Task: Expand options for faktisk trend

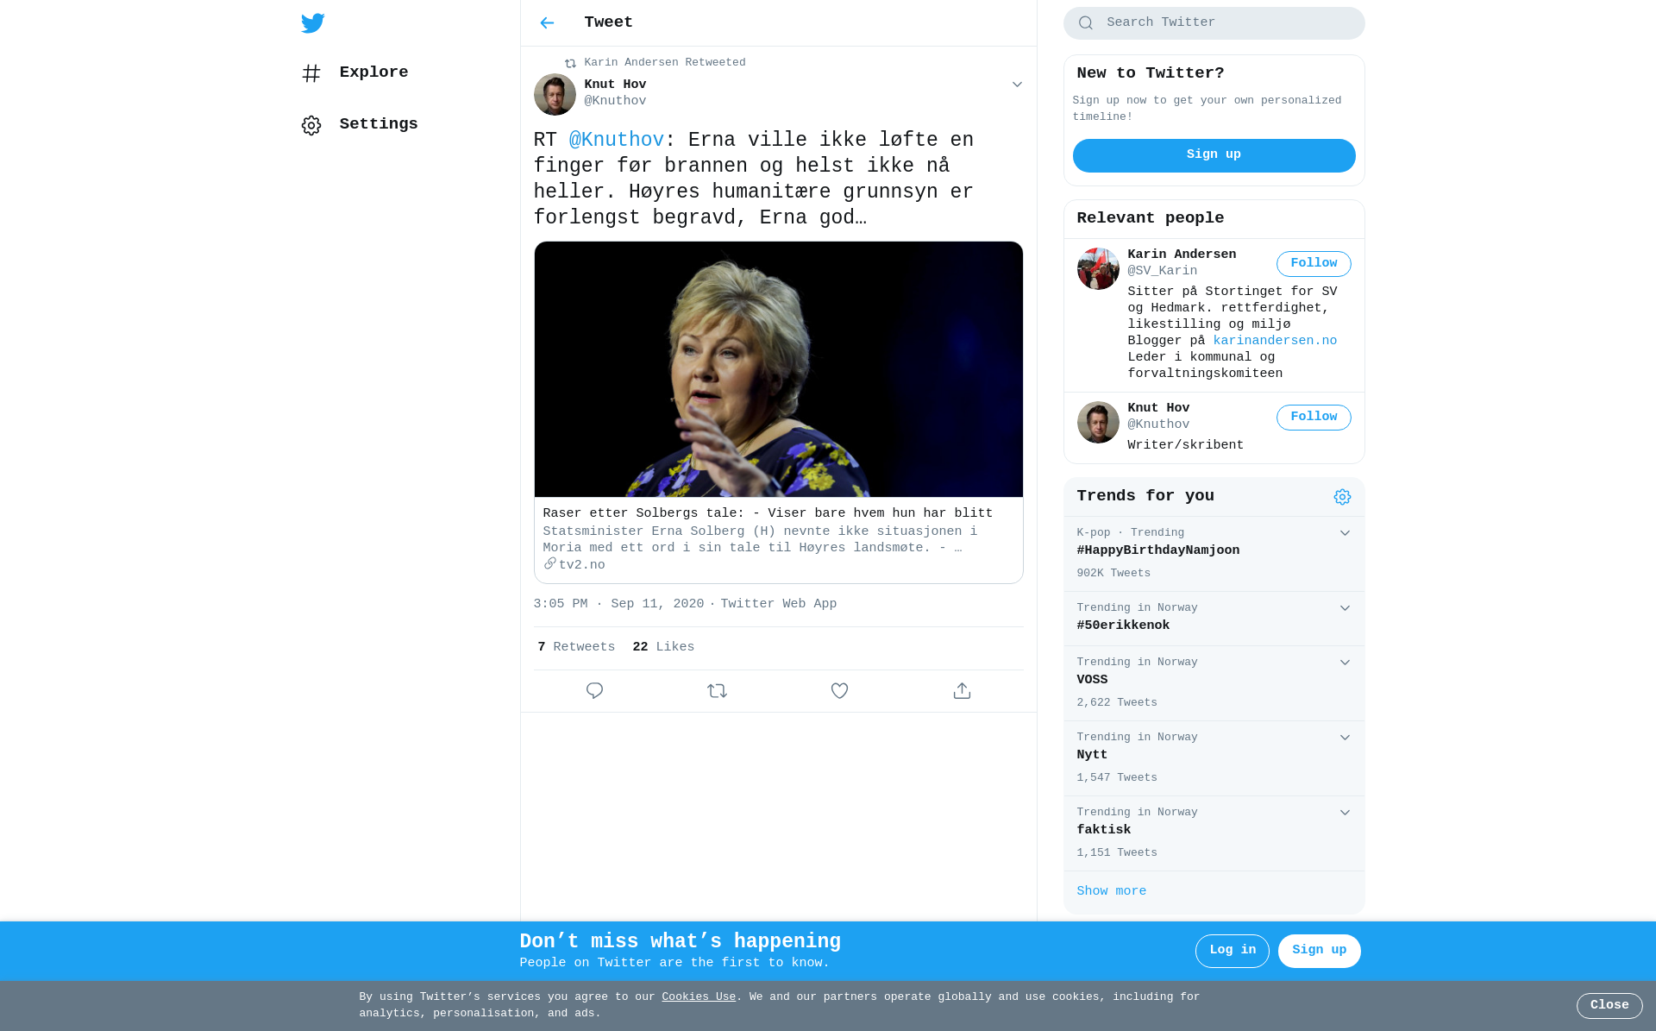Action: 1345,813
